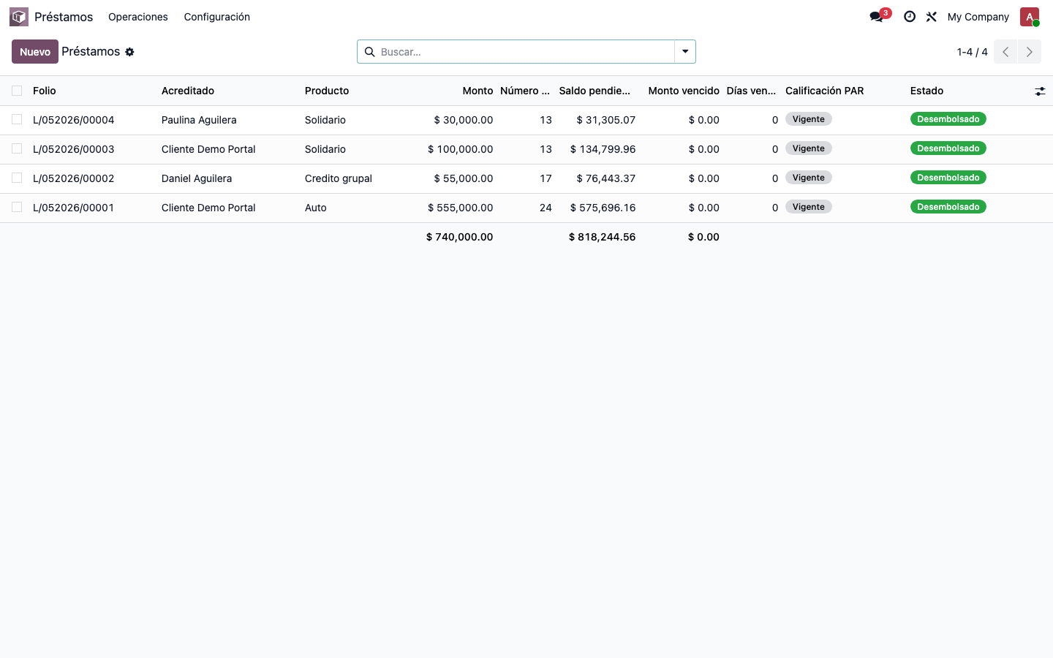Viewport: 1053px width, 658px height.
Task: Click the Paulina Aguilera borrower cell
Action: click(199, 120)
